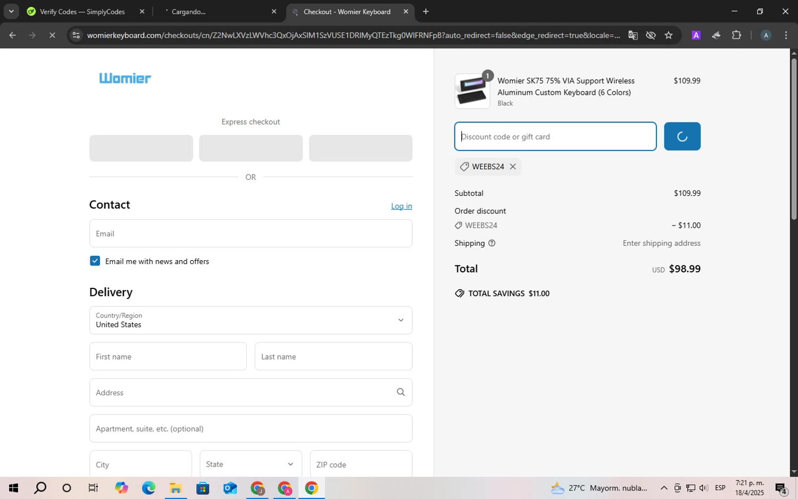Open the Chrome extensions puzzle icon
Viewport: 798px width, 499px height.
[736, 35]
